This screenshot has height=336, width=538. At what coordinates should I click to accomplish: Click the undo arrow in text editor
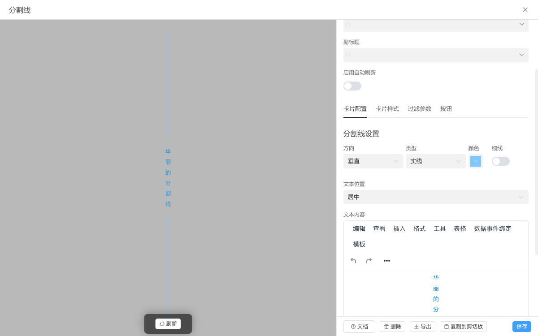click(353, 261)
